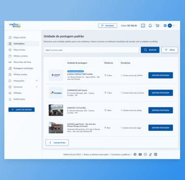This screenshot has height=180, width=185.
Task: Define postagem for Loggi Ponto unit
Action: pyautogui.click(x=161, y=128)
